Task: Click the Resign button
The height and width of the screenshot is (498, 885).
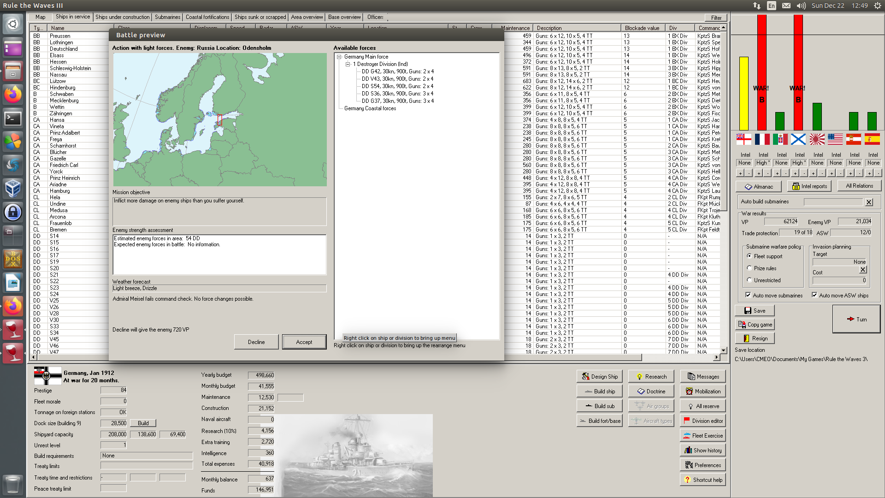Action: pyautogui.click(x=755, y=338)
